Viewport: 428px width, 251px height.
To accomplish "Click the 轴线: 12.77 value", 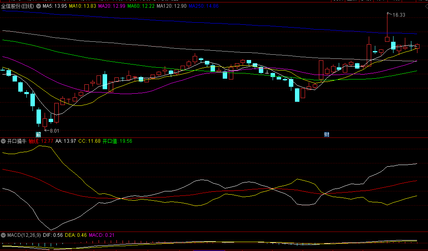I will pyautogui.click(x=41, y=141).
